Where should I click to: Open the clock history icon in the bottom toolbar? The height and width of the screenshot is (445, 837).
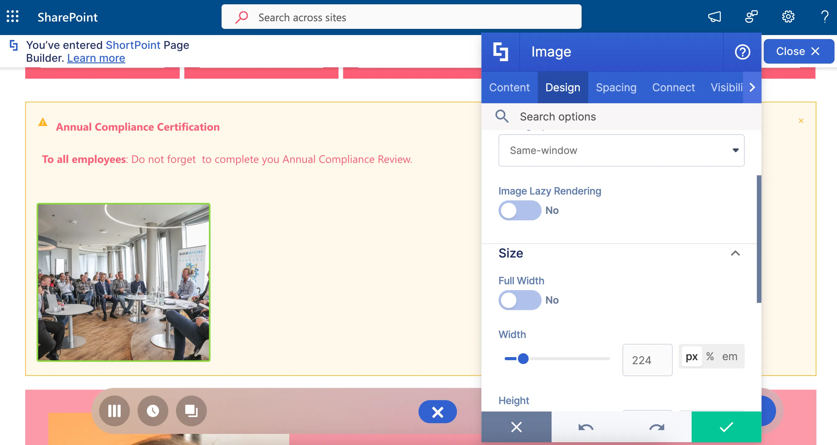coord(153,411)
